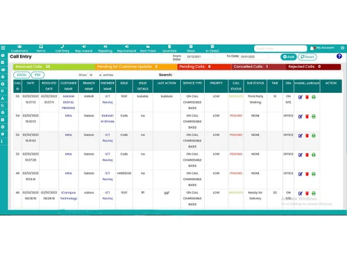Click the power logout icon
Image resolution: width=347 pixels, height=260 pixels.
pyautogui.click(x=342, y=48)
